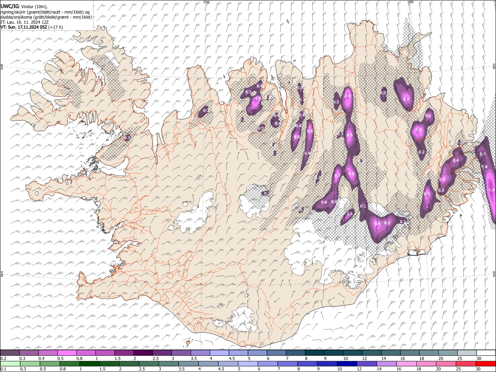Click the UWC/IG title text
Screen dimensions: 496x372
(9, 7)
